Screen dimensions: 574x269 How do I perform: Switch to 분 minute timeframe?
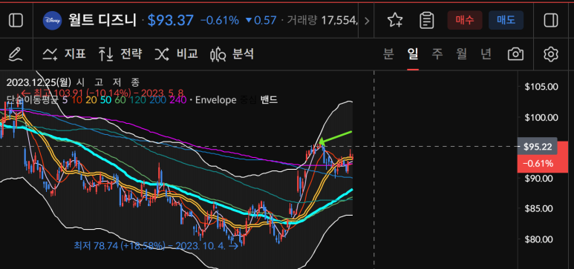[388, 54]
